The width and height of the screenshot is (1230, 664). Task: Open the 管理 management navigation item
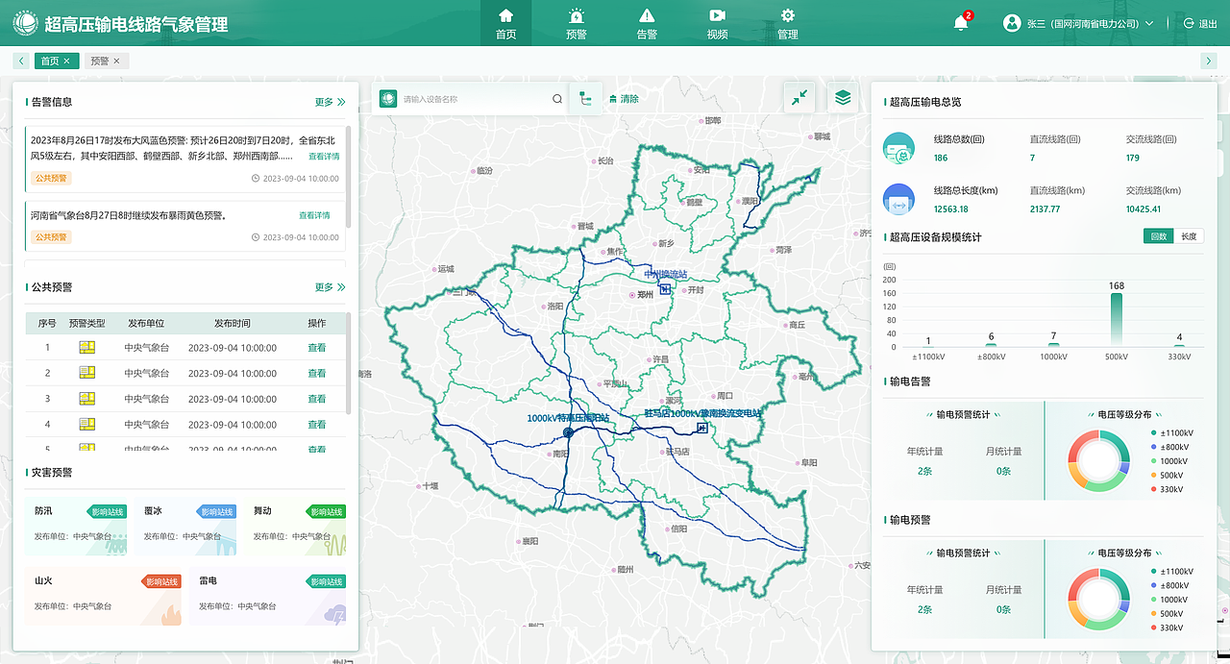tap(788, 23)
